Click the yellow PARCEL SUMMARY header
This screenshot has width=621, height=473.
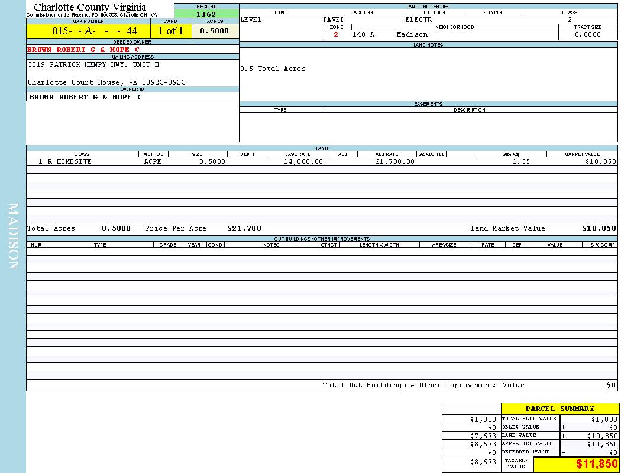(559, 409)
